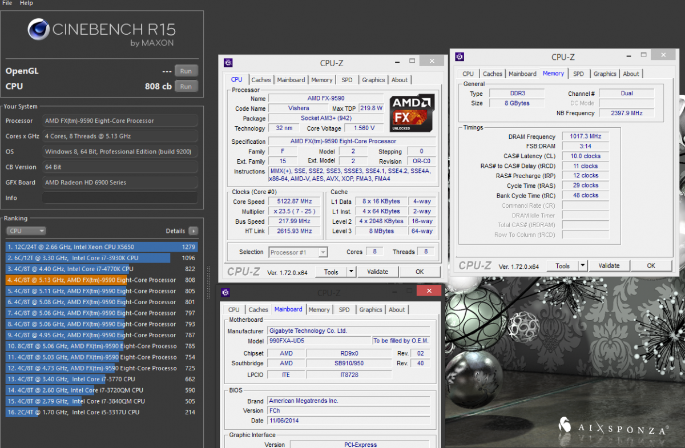Open About tab in CPU window

pos(400,80)
